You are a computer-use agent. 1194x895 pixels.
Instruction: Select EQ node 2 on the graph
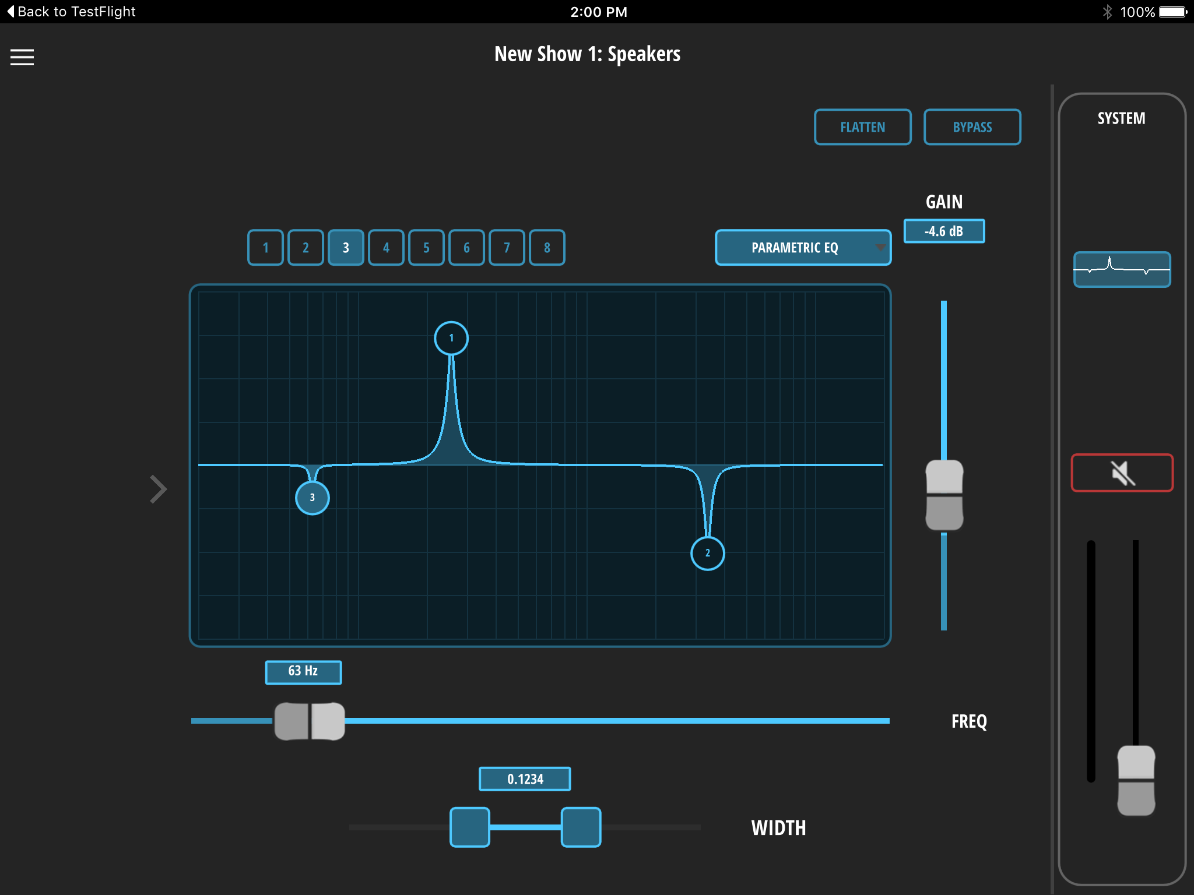[x=707, y=553]
